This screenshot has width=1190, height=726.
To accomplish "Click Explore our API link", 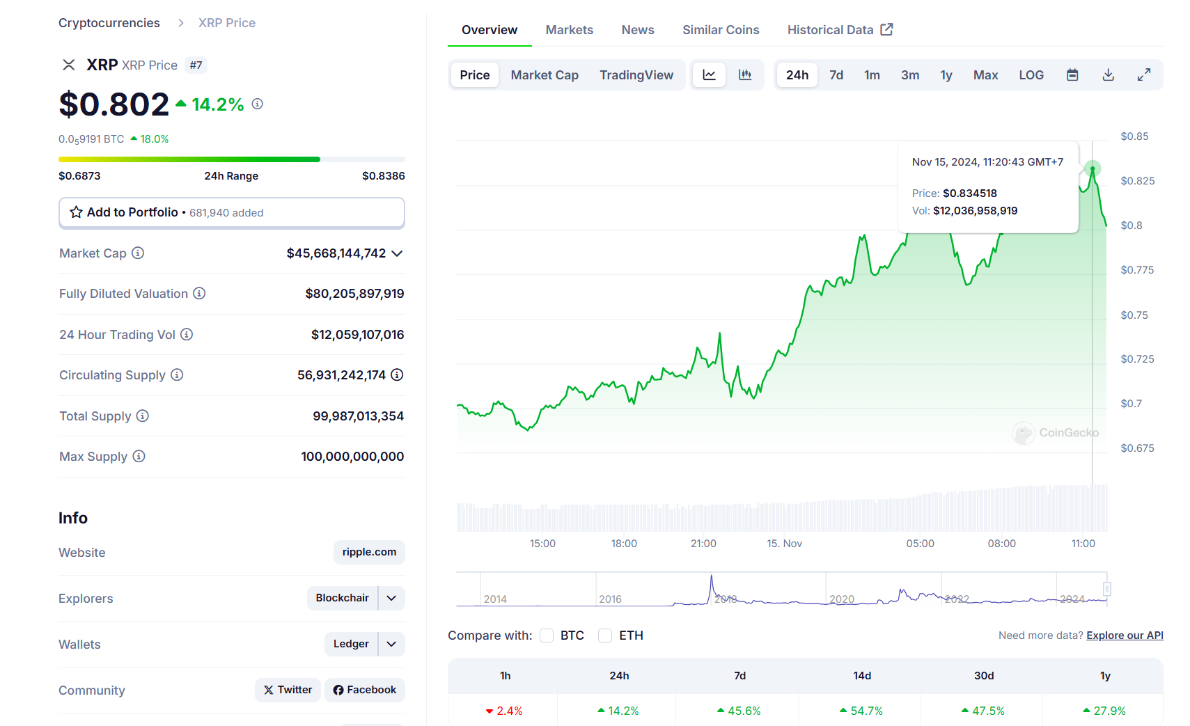I will point(1125,636).
